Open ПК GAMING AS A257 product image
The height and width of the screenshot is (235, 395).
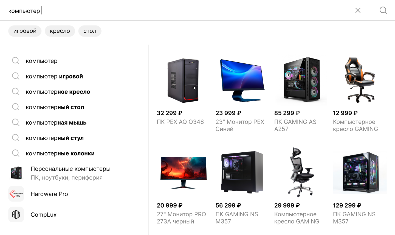[301, 80]
